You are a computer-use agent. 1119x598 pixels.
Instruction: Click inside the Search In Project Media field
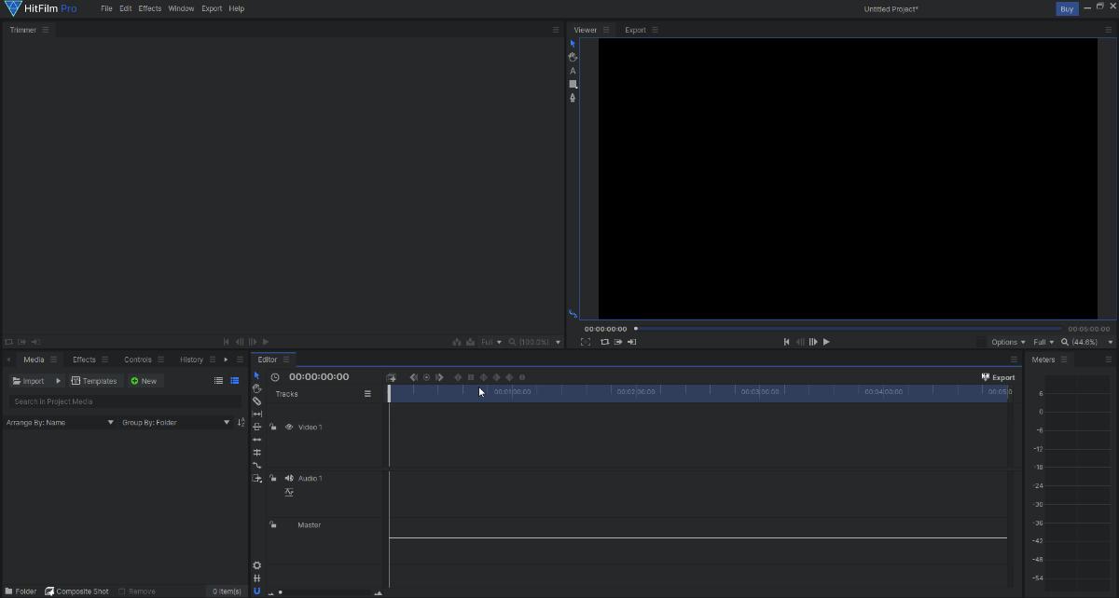tap(121, 401)
